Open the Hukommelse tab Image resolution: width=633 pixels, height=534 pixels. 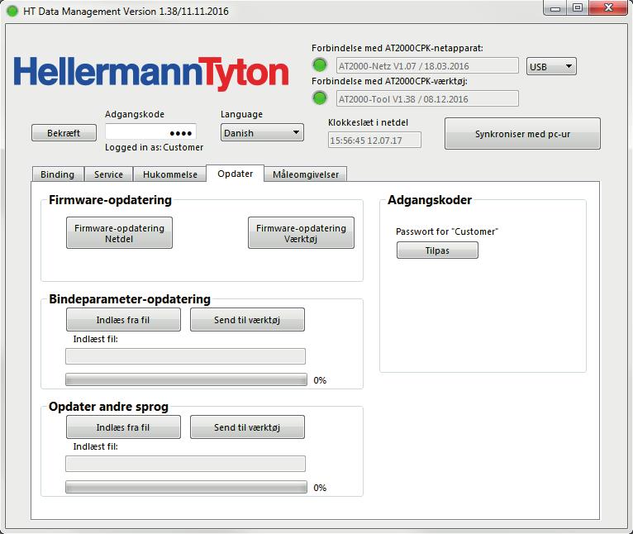(170, 174)
